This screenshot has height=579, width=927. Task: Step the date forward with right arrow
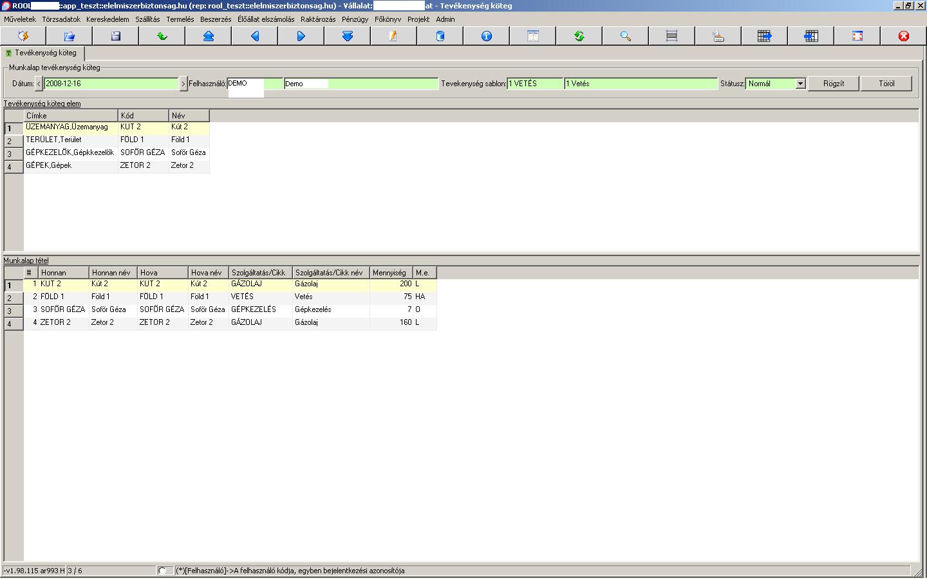point(183,84)
